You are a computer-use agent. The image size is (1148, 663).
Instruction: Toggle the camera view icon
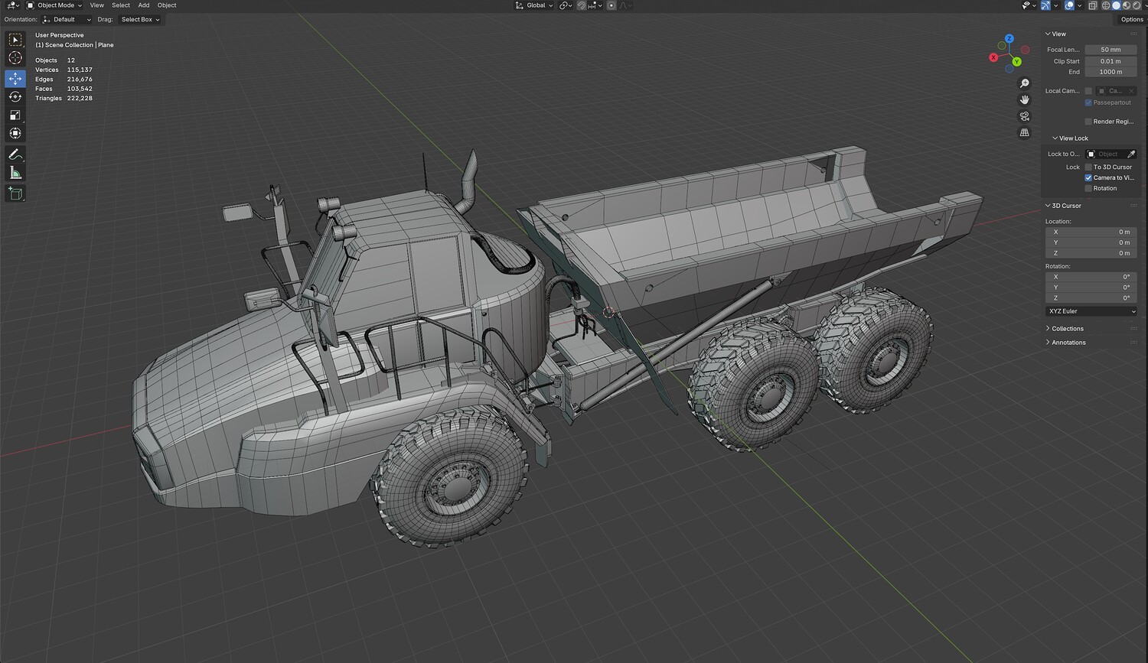[1025, 116]
